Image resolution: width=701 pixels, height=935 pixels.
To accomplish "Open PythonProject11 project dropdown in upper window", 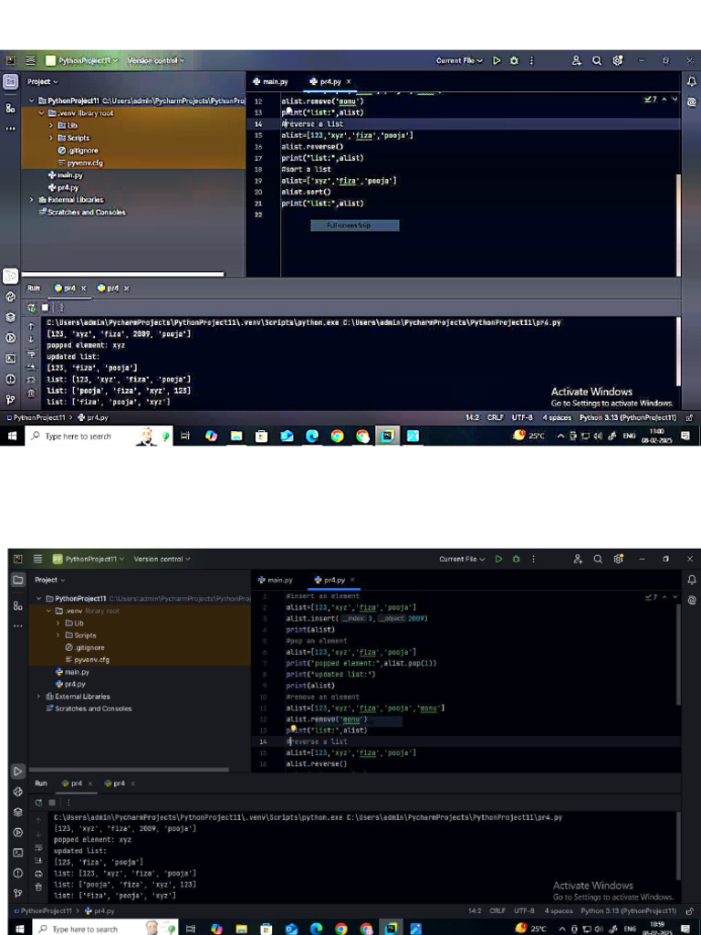I will pos(81,61).
